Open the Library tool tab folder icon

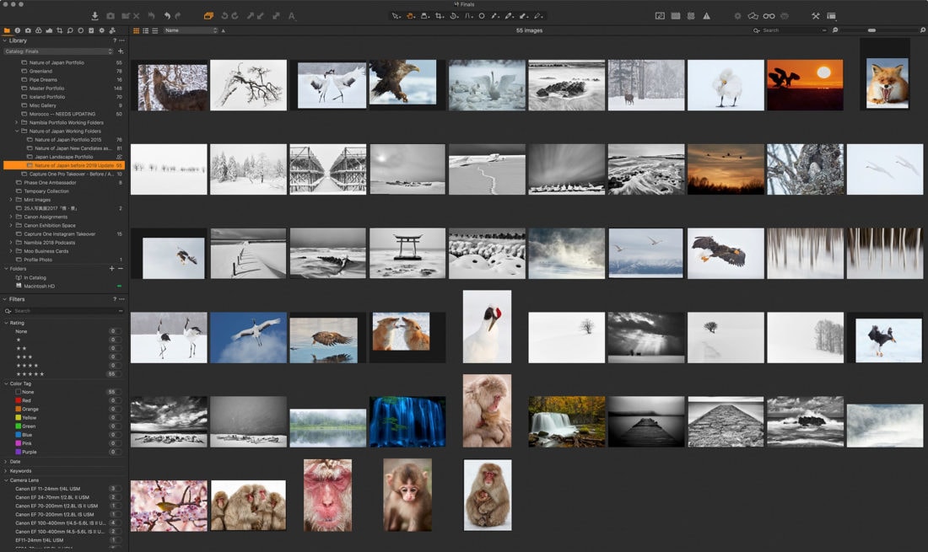click(x=8, y=30)
